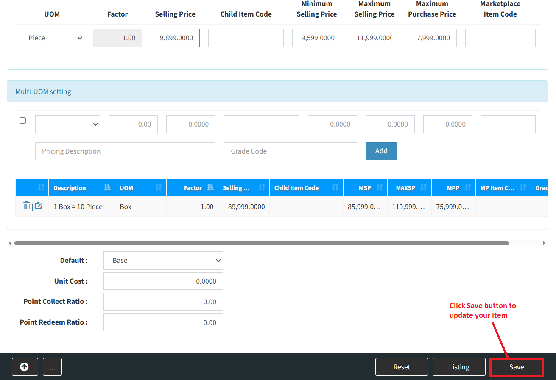The height and width of the screenshot is (380, 556).
Task: Tick the Multi-UOM setting checkbox
Action: (23, 121)
